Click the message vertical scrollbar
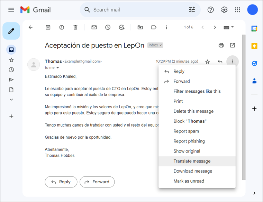The image size is (263, 202). pos(244,107)
